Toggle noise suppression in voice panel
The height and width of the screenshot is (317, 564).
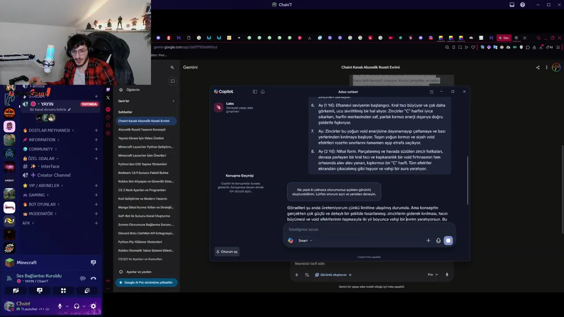coord(82,278)
